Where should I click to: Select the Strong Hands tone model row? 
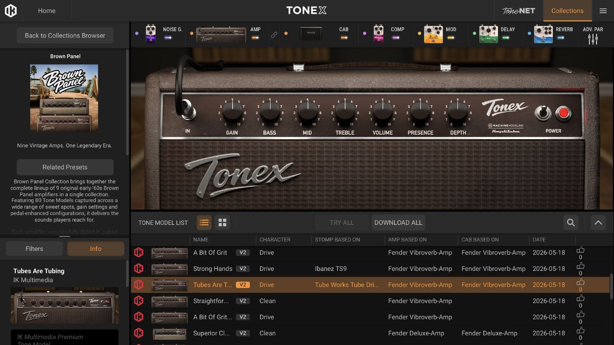(371, 268)
